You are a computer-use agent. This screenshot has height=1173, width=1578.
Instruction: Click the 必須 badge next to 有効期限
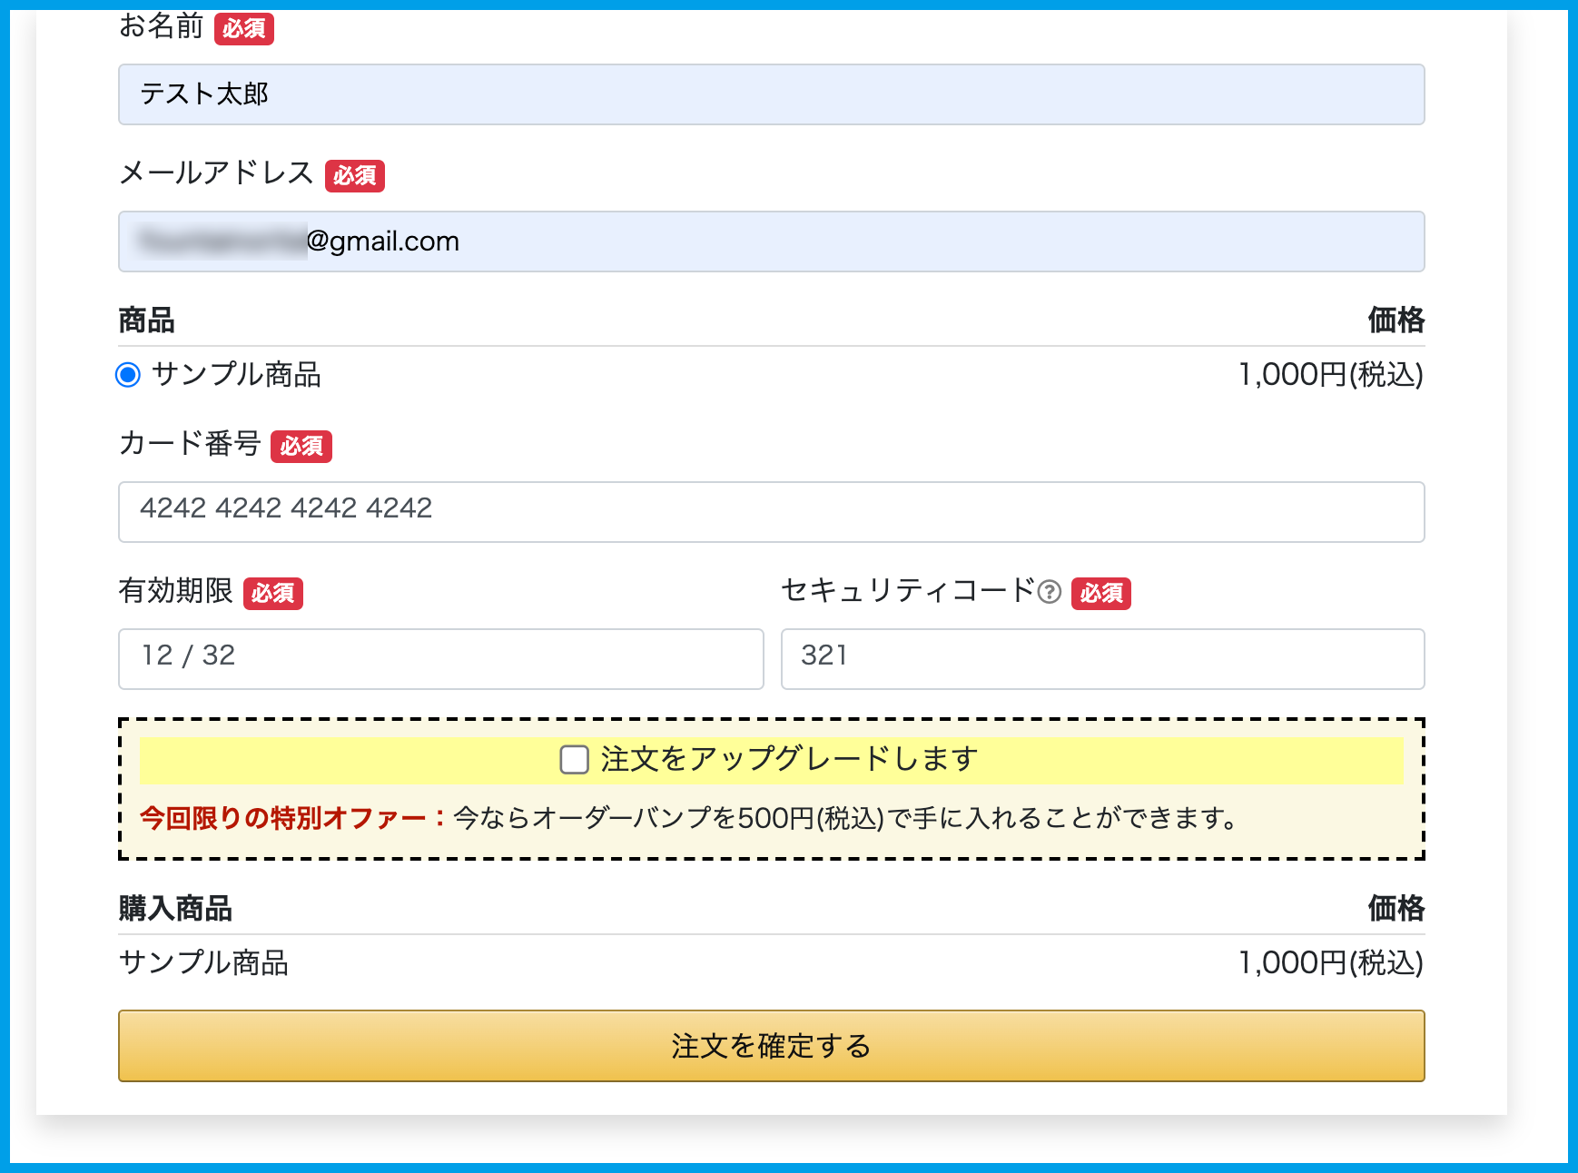point(272,593)
